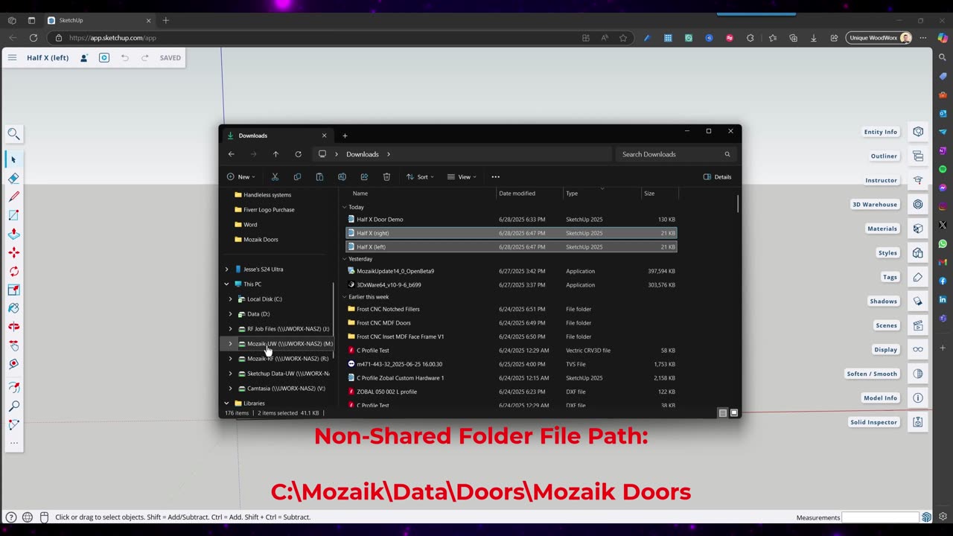Click the Explorer Up arrow
The image size is (953, 536).
tap(275, 154)
